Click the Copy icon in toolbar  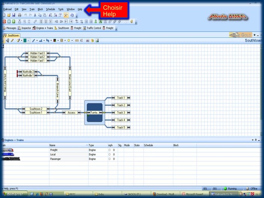point(40,15)
